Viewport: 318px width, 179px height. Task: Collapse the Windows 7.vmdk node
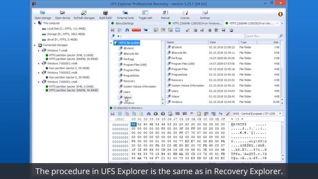tap(39, 51)
